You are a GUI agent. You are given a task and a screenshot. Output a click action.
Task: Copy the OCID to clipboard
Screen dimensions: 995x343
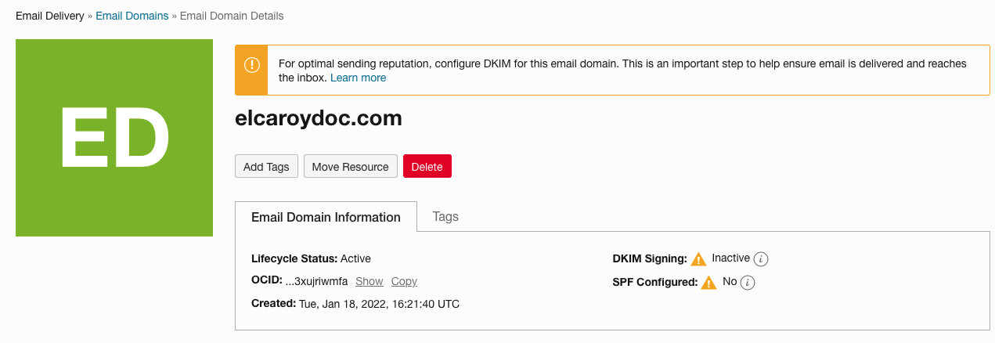pyautogui.click(x=404, y=281)
